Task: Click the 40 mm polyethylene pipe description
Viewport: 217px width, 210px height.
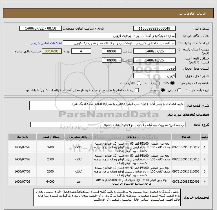Action: (132, 171)
